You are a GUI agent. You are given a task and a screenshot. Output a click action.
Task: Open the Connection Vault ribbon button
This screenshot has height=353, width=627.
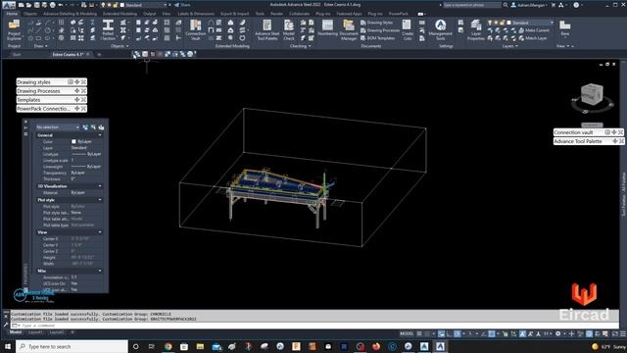tap(195, 30)
